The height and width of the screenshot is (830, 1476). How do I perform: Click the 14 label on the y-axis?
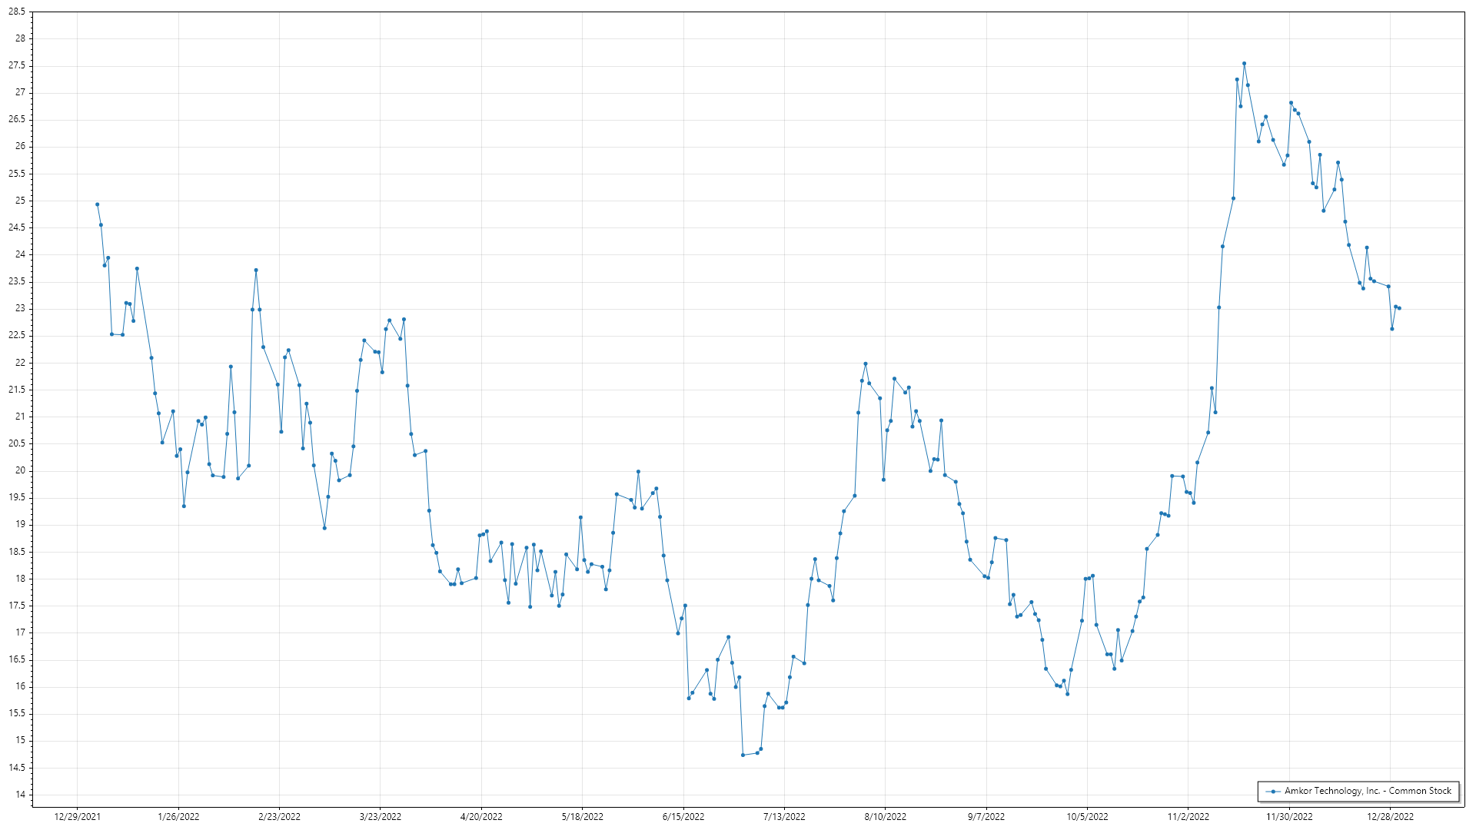click(x=20, y=795)
